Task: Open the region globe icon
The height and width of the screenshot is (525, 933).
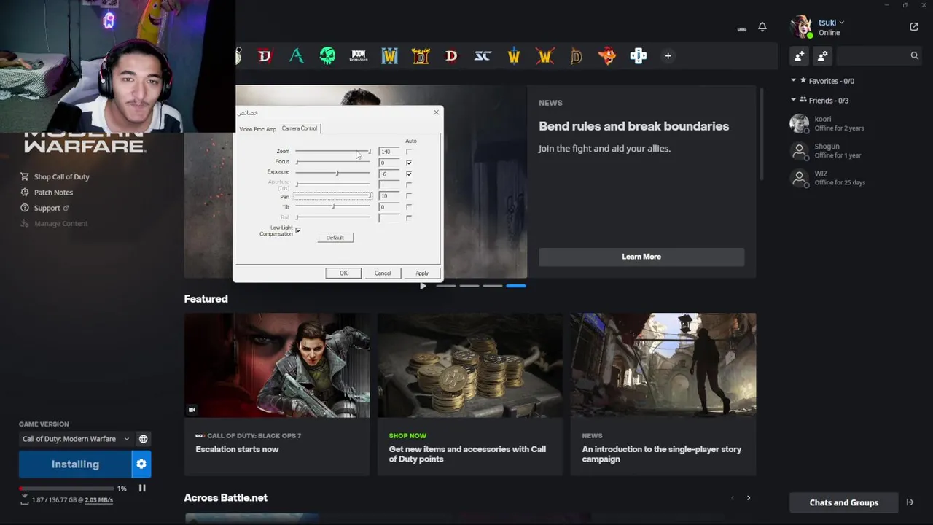Action: pyautogui.click(x=144, y=439)
